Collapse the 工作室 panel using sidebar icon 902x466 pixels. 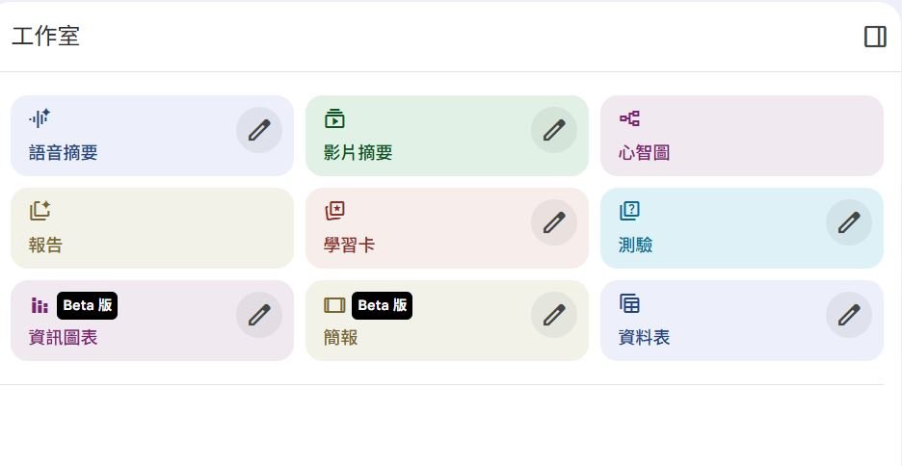[875, 37]
